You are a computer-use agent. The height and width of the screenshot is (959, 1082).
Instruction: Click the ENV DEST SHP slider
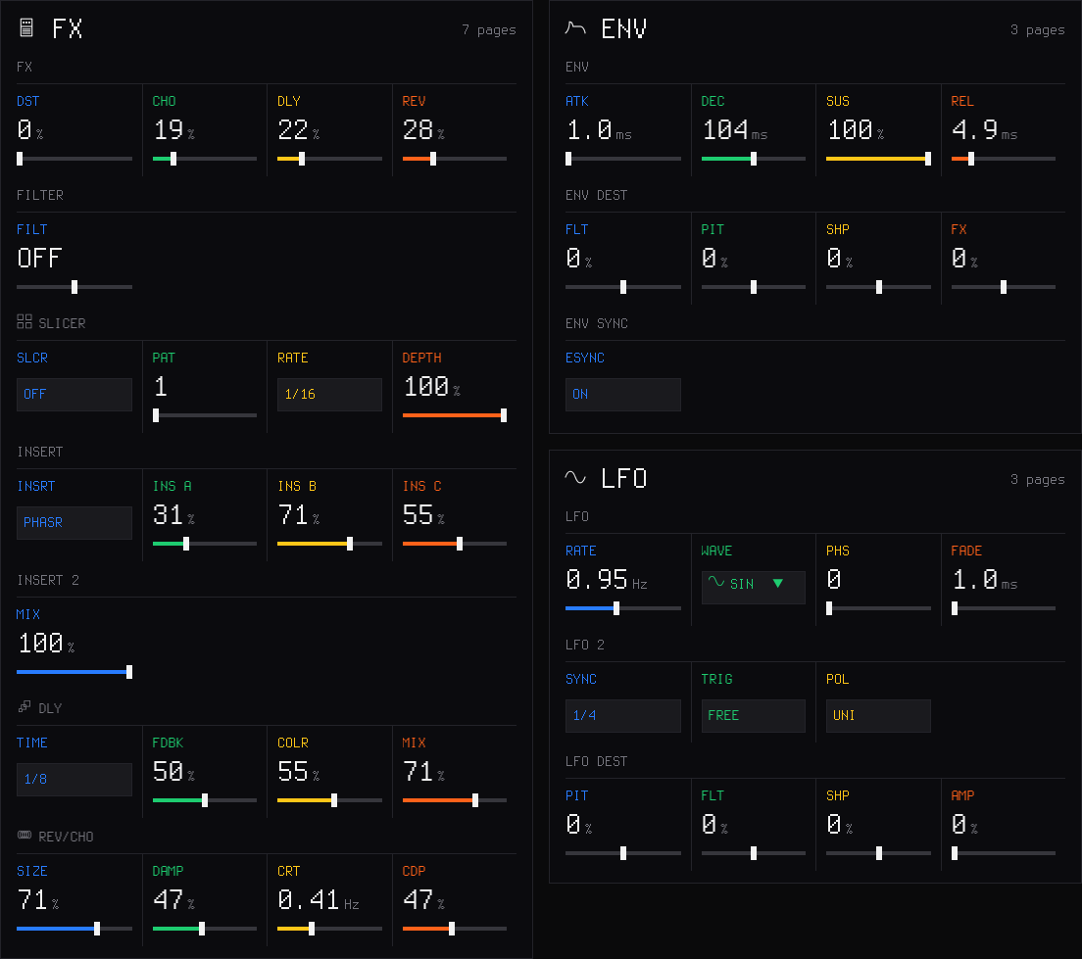[878, 287]
